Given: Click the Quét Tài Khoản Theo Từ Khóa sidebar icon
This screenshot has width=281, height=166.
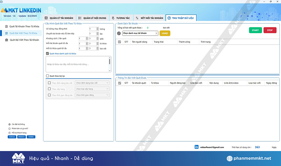Looking at the screenshot, I should [7, 27].
